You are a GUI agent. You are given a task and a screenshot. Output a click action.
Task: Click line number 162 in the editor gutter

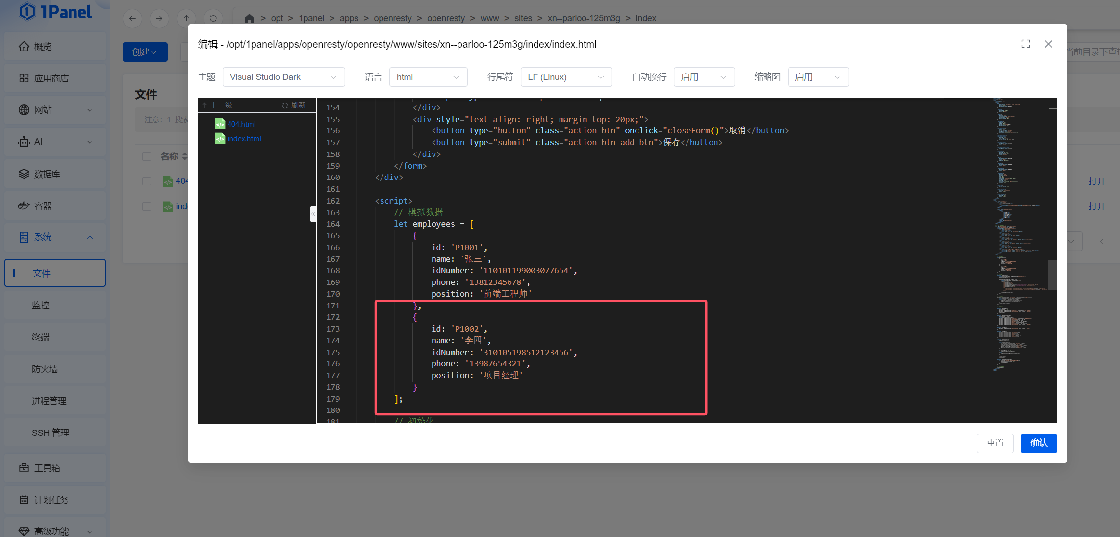pos(333,201)
